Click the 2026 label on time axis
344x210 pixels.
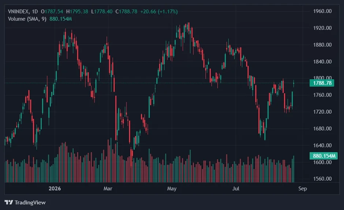click(55, 188)
